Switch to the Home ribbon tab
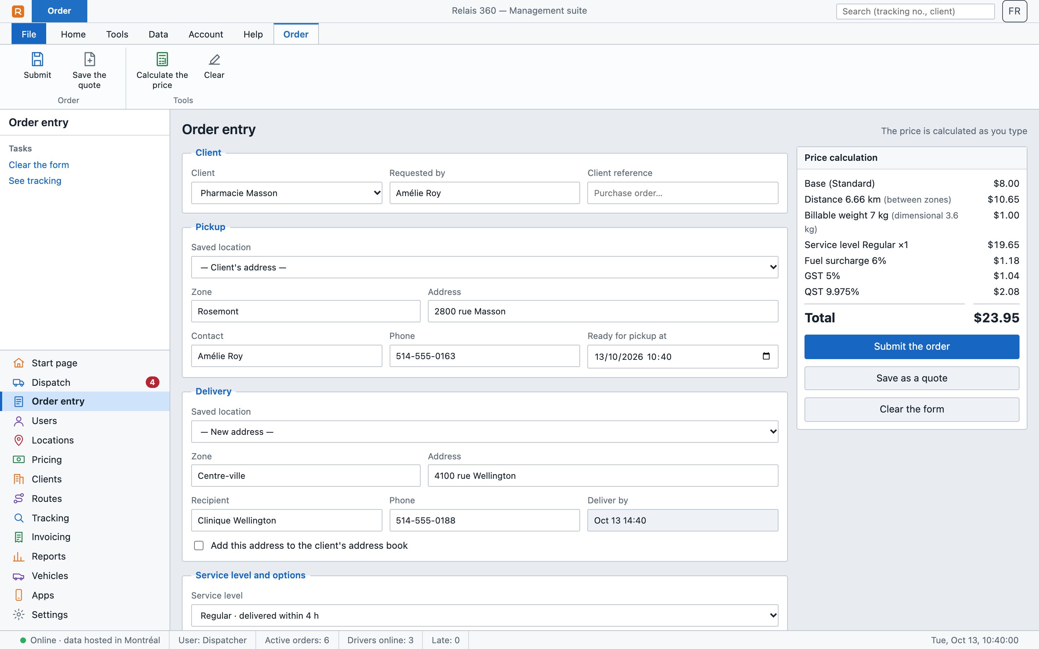Image resolution: width=1039 pixels, height=649 pixels. [x=73, y=34]
